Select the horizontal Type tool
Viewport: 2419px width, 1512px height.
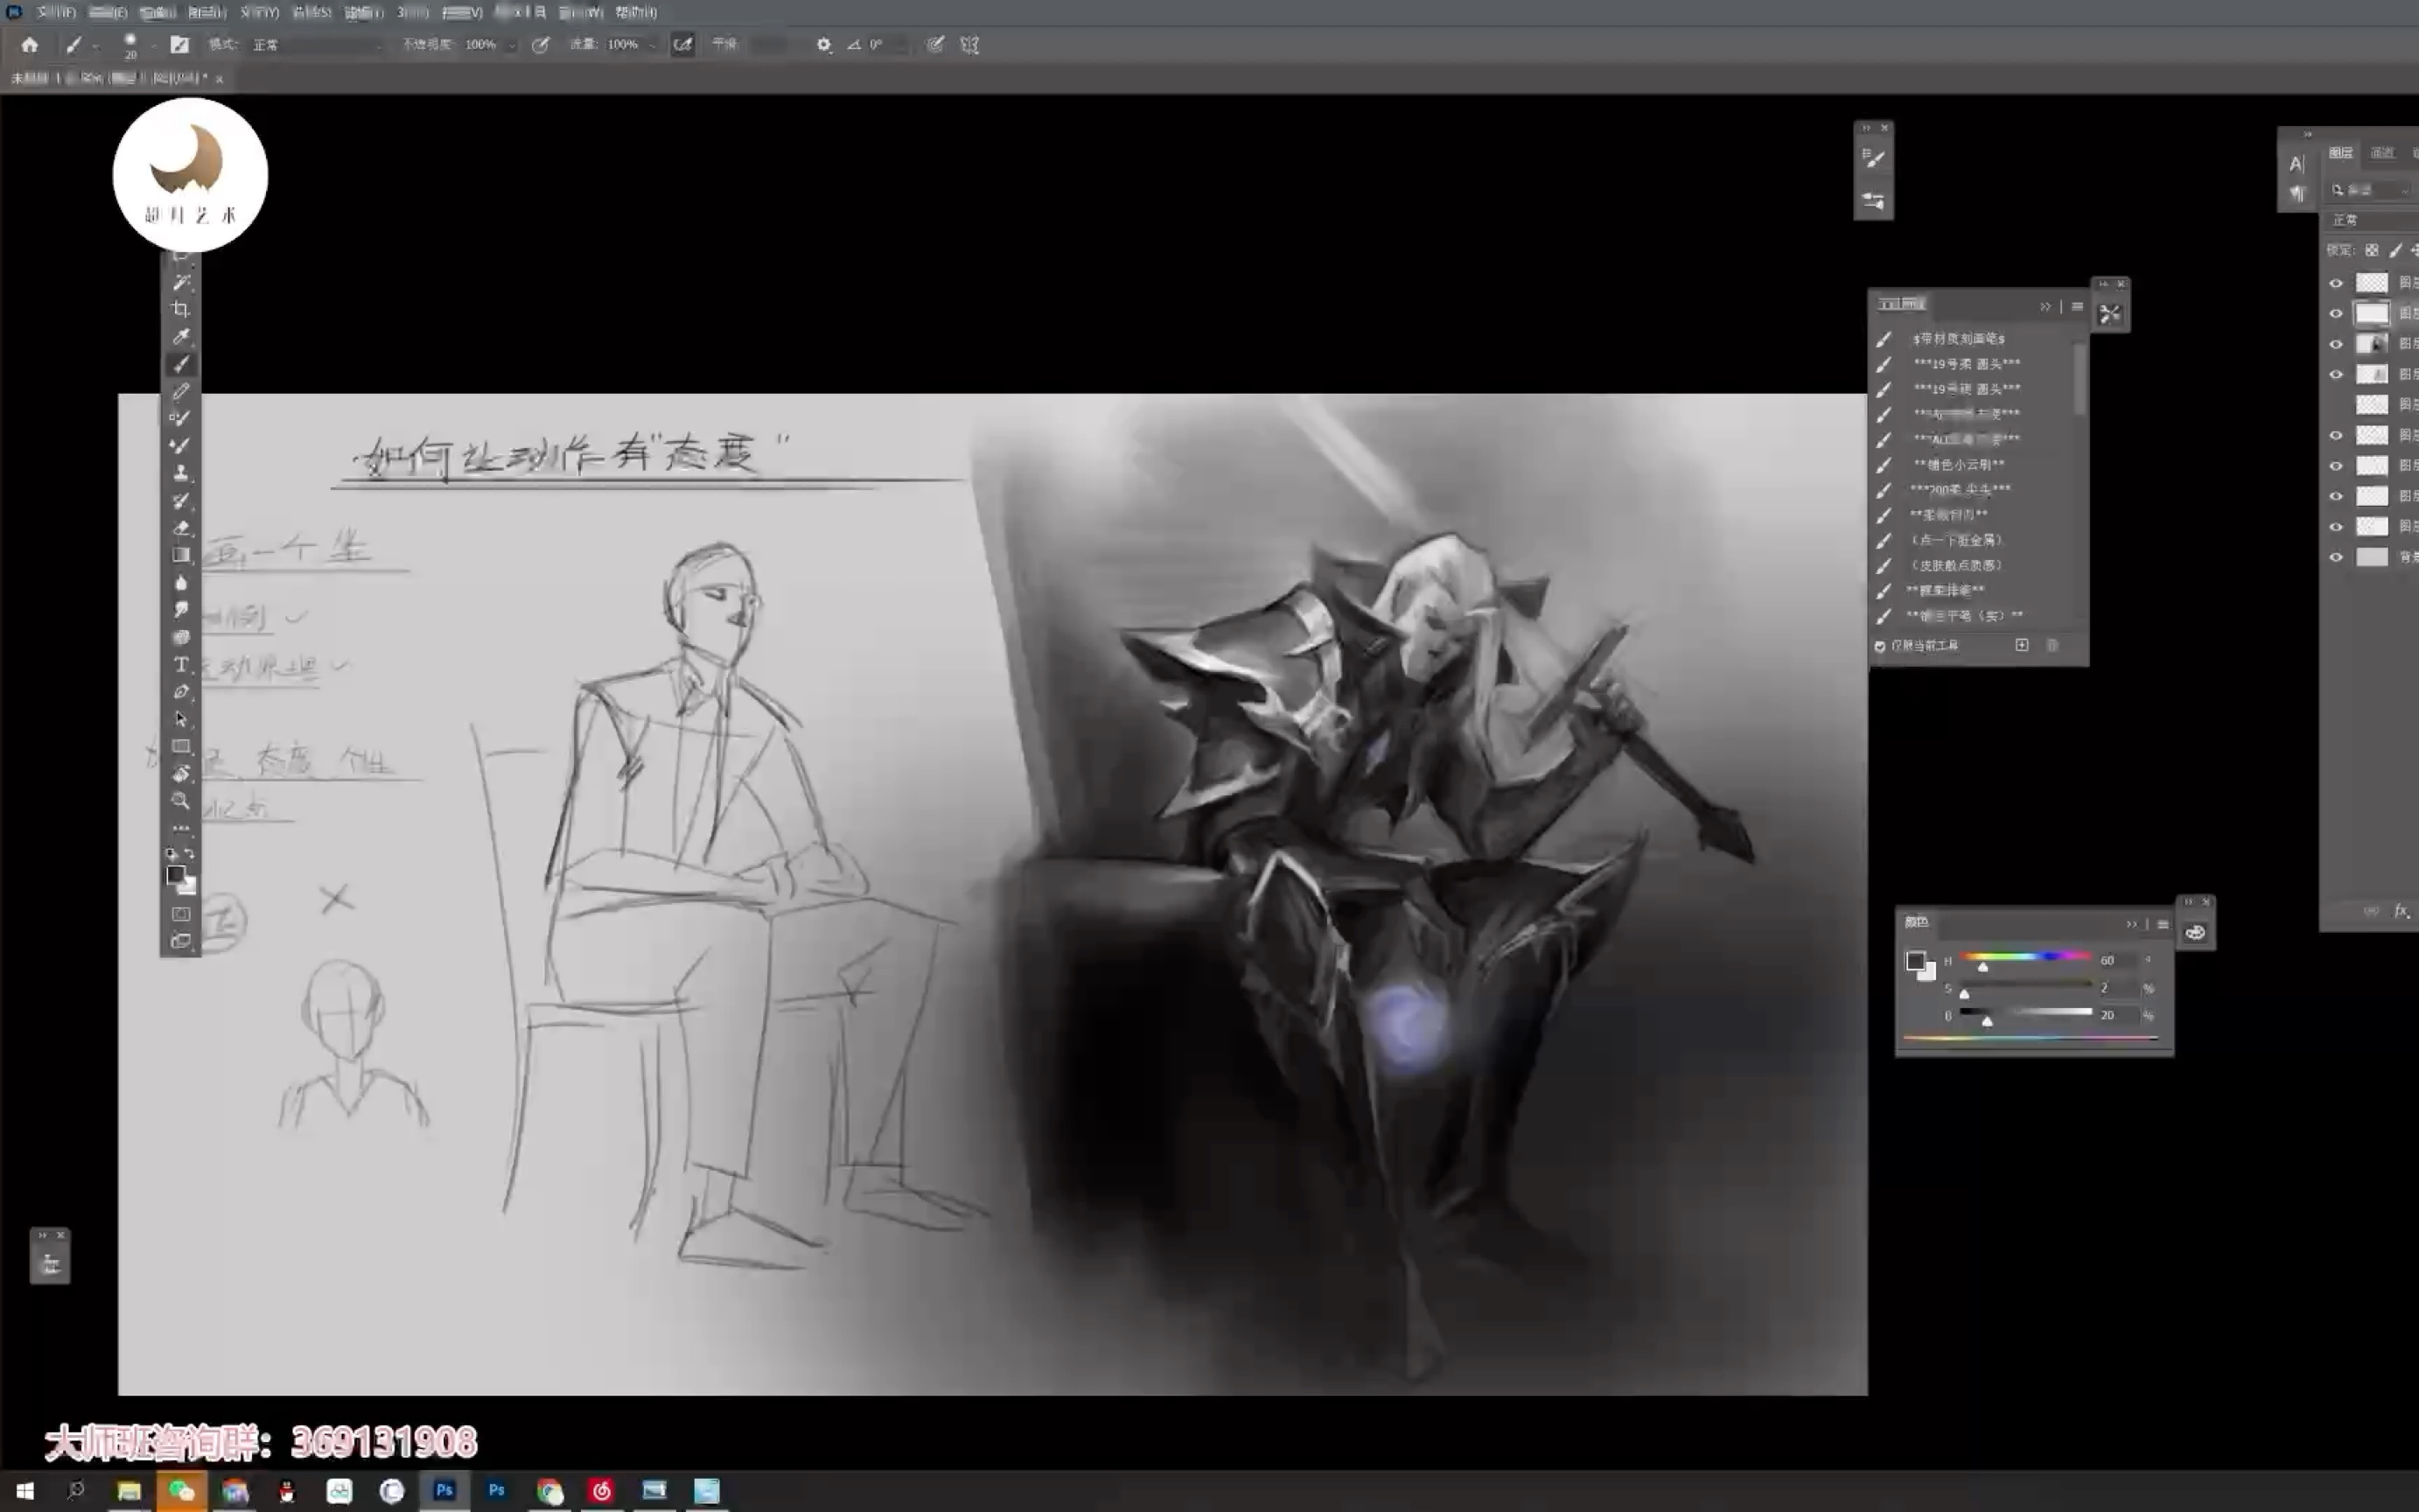[181, 665]
